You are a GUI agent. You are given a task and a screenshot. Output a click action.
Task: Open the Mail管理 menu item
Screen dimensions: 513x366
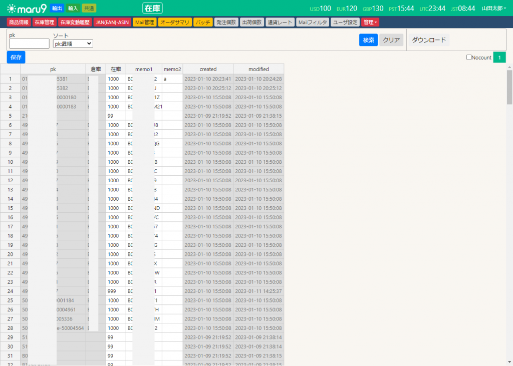point(144,22)
